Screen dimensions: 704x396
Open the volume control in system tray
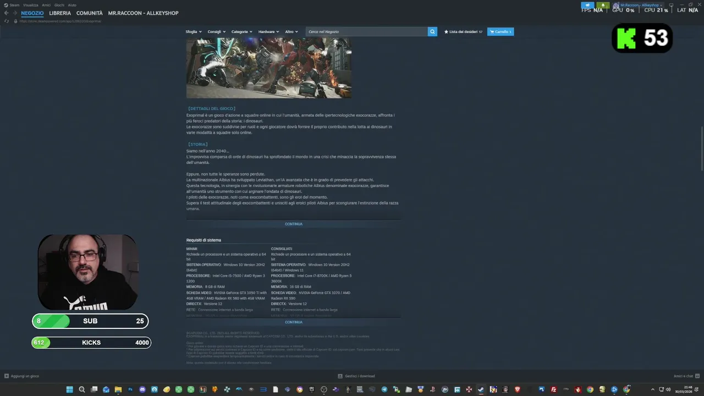click(x=668, y=389)
